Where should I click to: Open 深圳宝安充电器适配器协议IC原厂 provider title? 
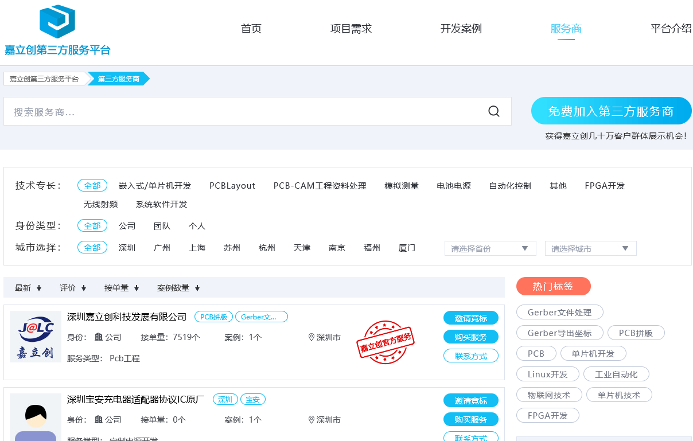[x=136, y=400]
